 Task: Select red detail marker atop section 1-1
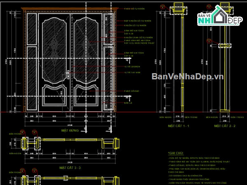click(163, 7)
